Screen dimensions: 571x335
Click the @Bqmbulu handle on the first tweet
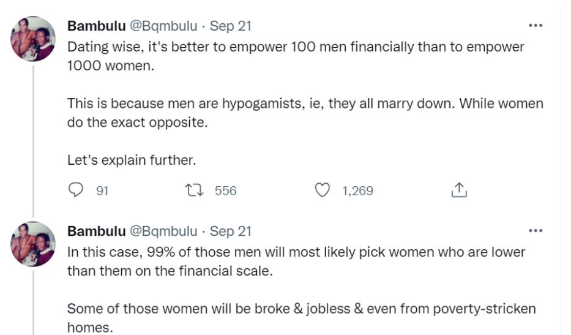(x=163, y=26)
